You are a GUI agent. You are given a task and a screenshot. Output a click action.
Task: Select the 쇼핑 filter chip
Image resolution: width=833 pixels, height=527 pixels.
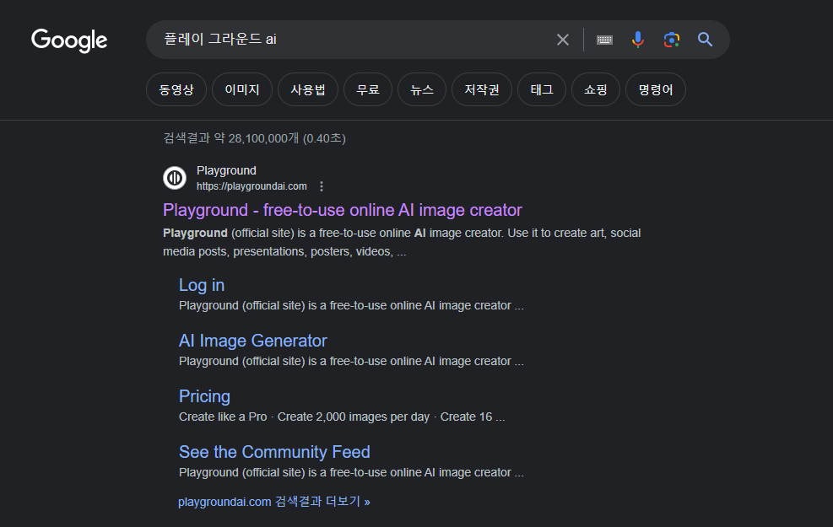(x=596, y=89)
